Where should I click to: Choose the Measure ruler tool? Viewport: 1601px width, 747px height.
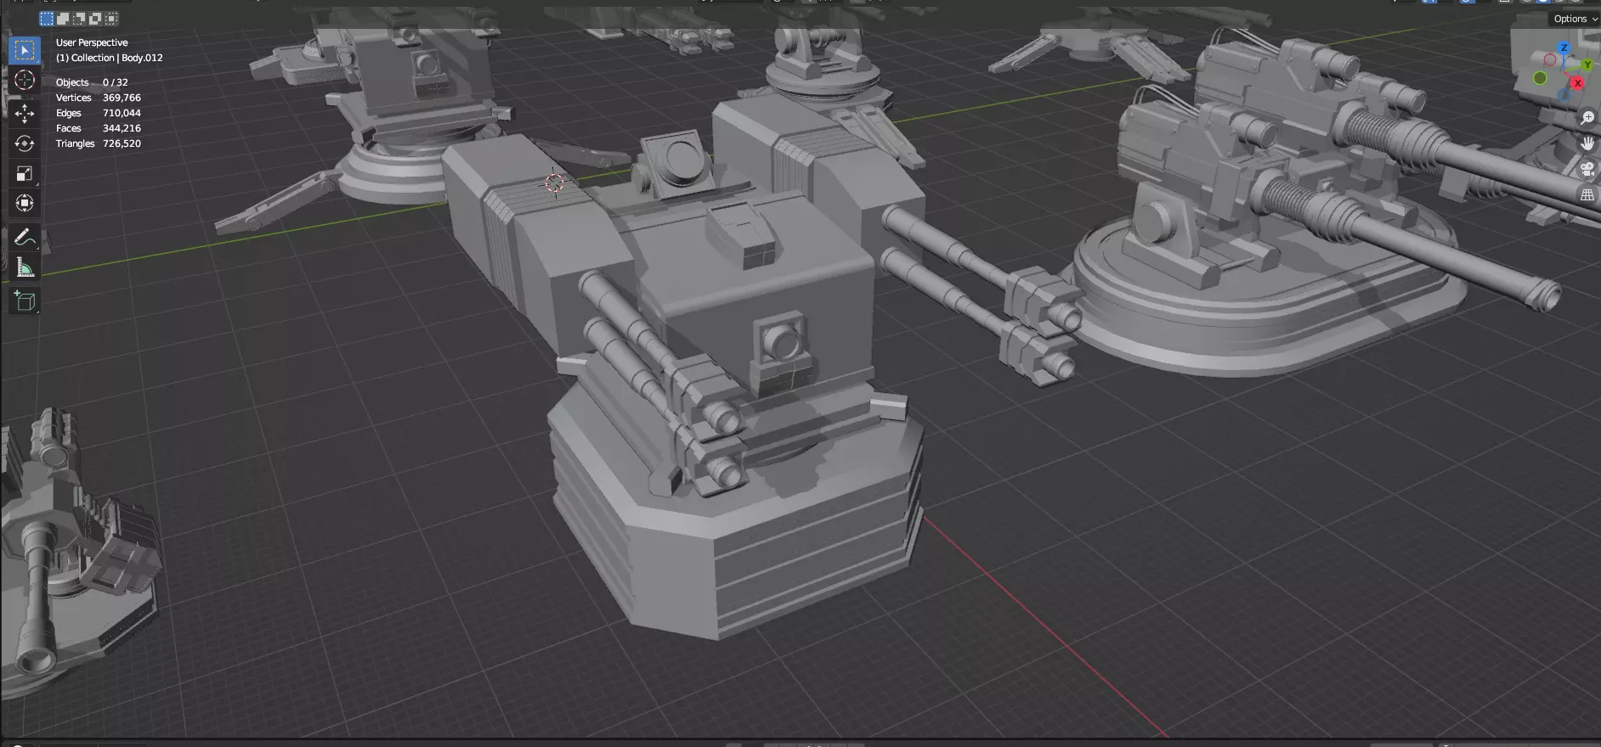(25, 267)
